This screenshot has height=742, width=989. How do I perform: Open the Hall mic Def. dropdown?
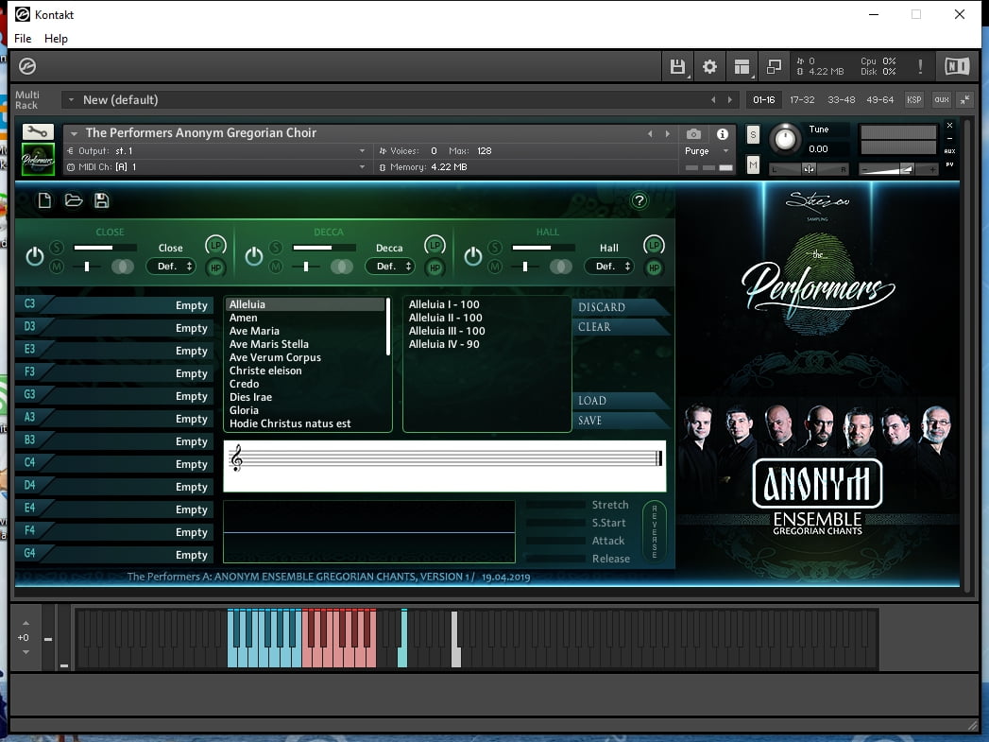point(608,267)
